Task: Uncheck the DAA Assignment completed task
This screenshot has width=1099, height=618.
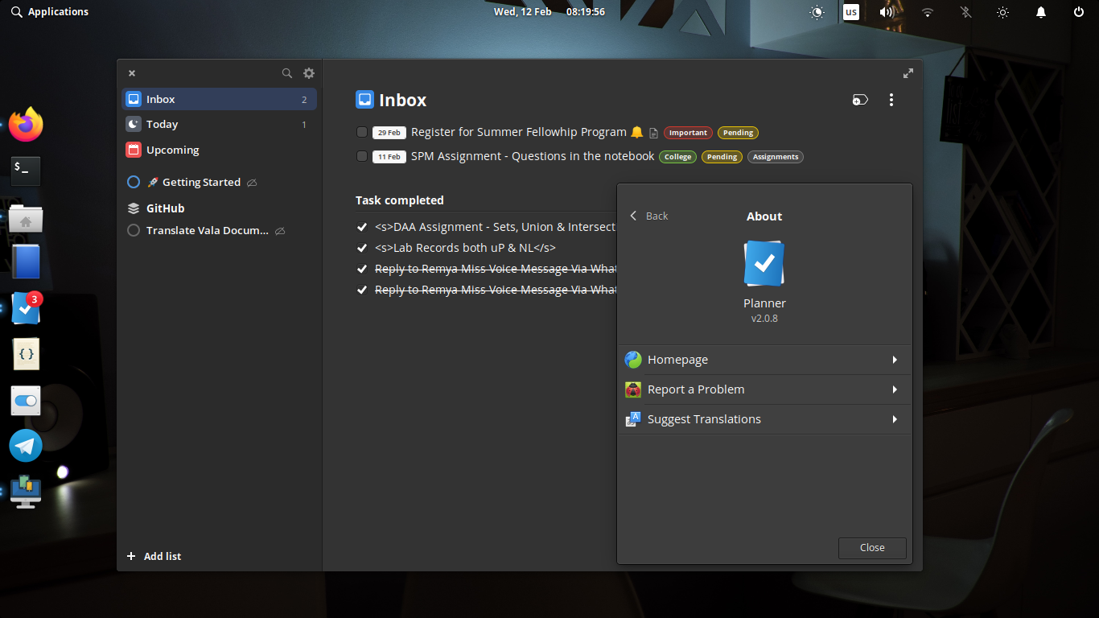Action: click(x=362, y=227)
